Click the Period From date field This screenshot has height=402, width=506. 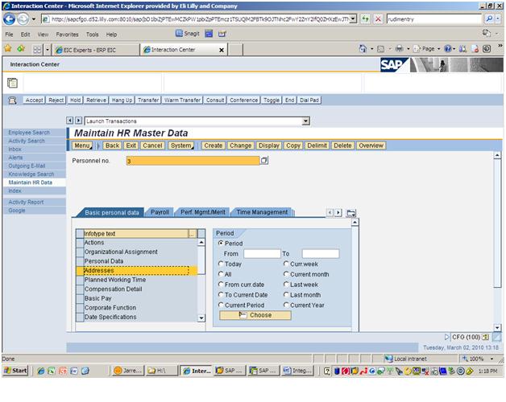[x=262, y=253]
